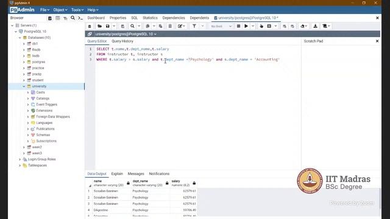The width and height of the screenshot is (390, 219).
Task: Open the Help menu
Action: pyautogui.click(x=93, y=10)
